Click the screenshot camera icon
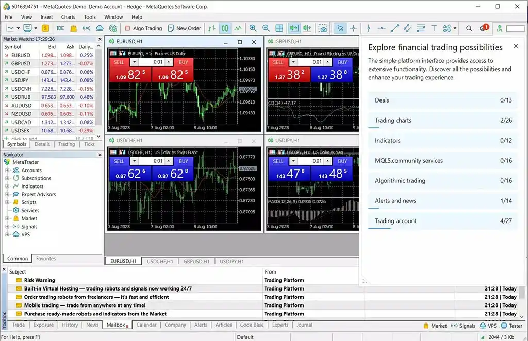528x341 pixels. click(323, 28)
